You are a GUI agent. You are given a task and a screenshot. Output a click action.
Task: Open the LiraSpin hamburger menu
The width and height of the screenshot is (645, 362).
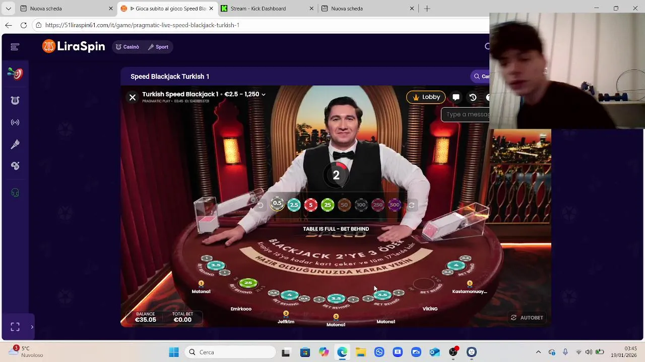point(15,47)
